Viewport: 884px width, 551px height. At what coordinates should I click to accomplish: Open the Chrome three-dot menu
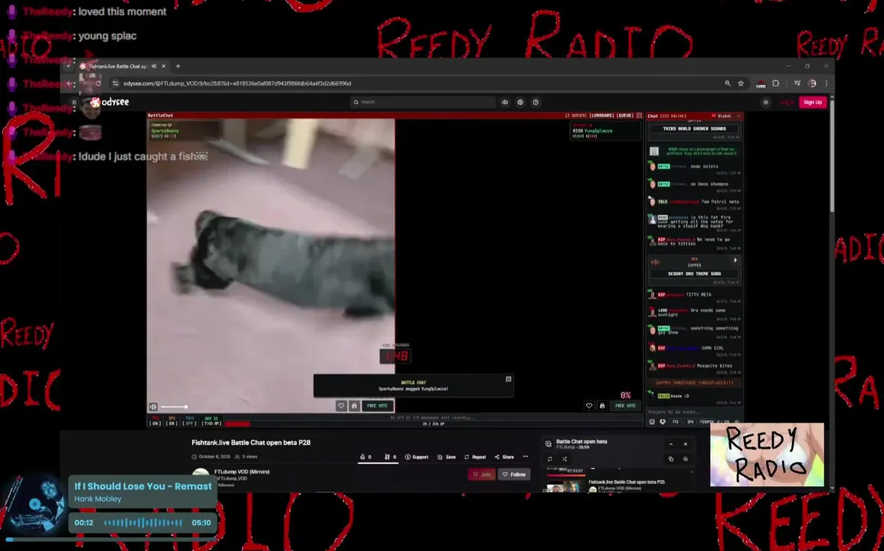827,83
